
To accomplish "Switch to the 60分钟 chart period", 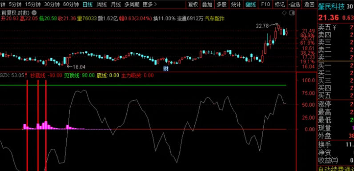I will click(x=71, y=4).
